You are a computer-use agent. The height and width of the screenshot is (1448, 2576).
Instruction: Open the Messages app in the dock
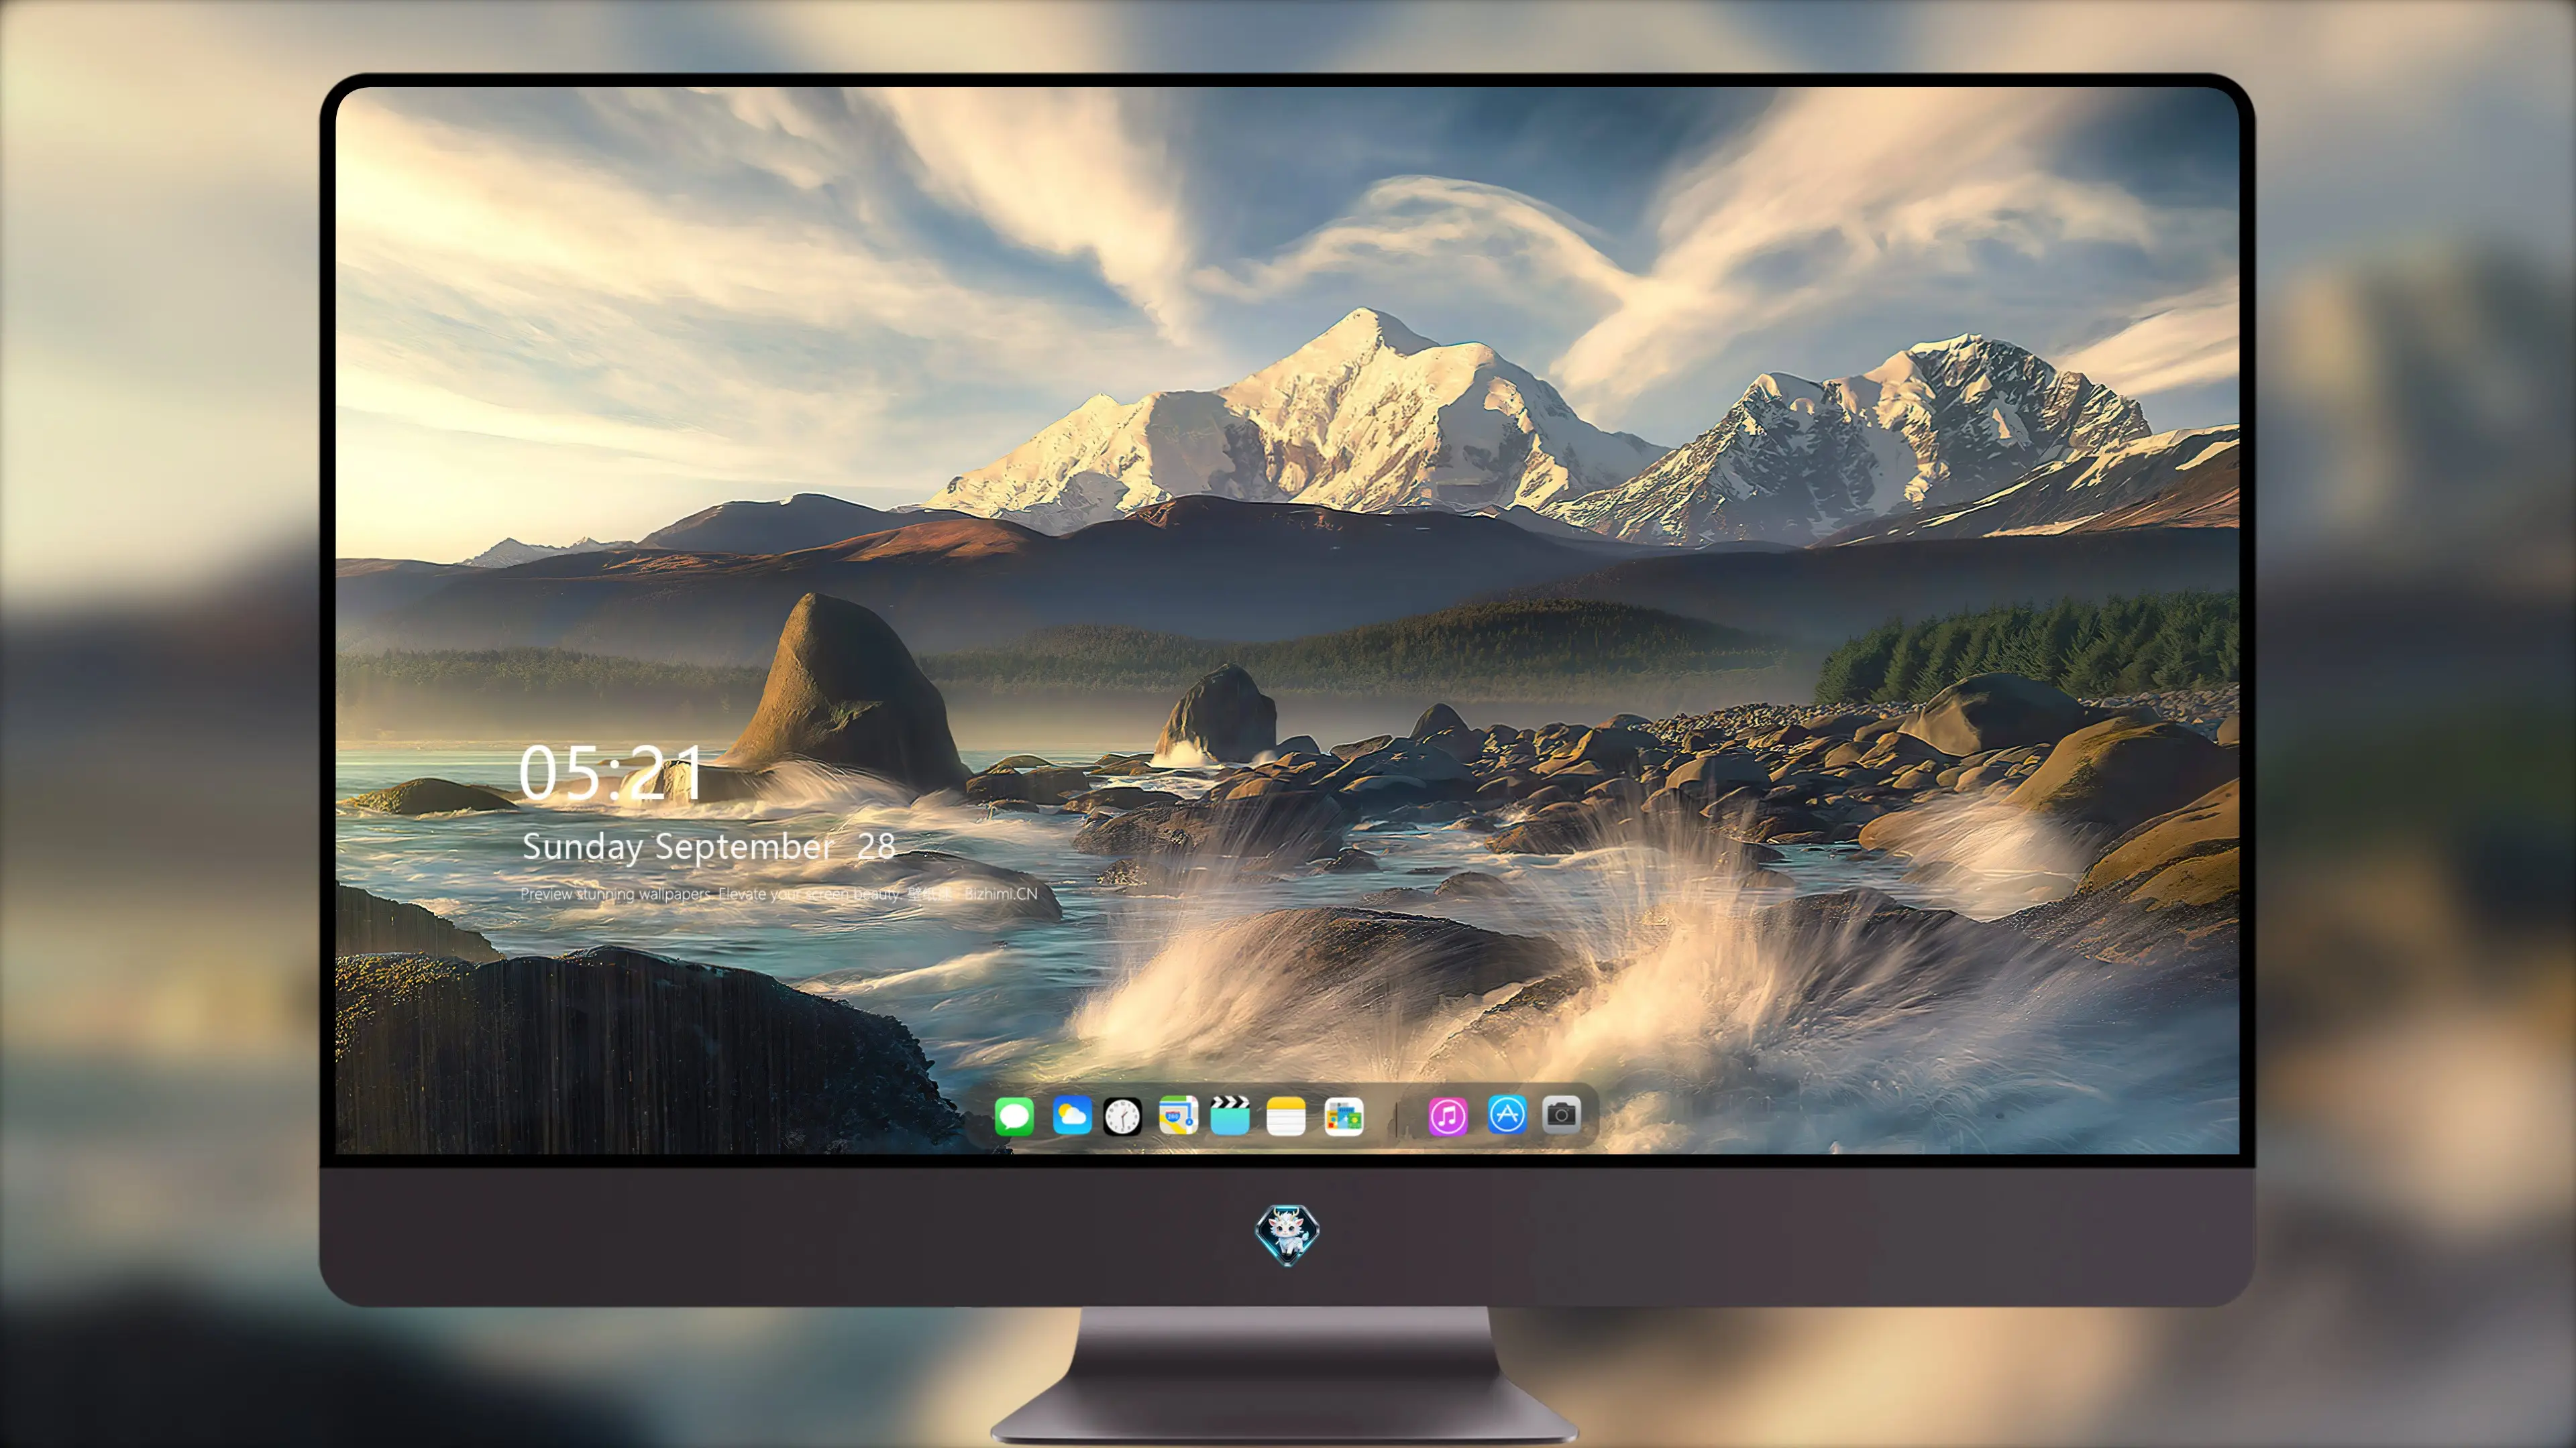[x=1014, y=1116]
